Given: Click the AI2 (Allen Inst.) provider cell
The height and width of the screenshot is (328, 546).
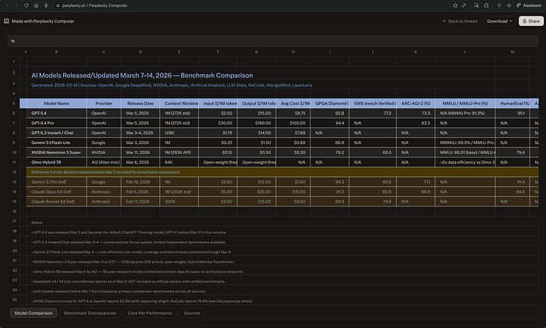Looking at the screenshot, I should [x=104, y=162].
